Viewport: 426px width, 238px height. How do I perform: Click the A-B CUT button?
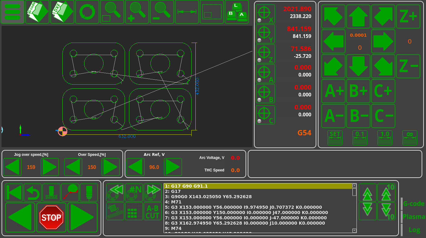point(152,212)
